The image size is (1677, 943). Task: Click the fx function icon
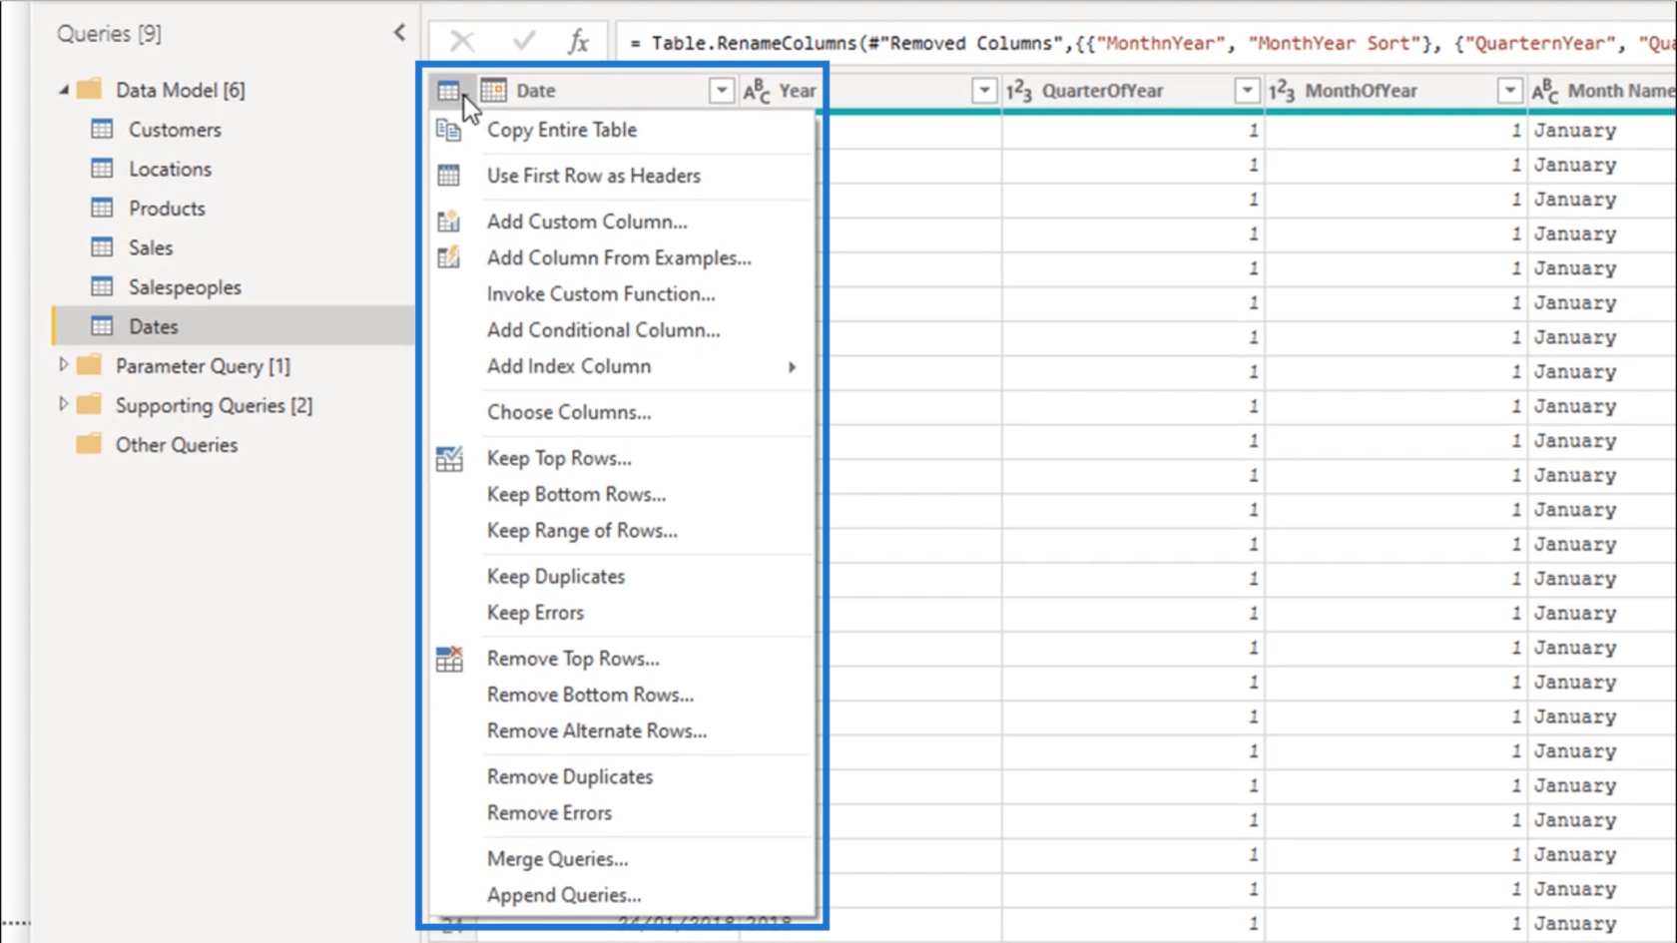pyautogui.click(x=578, y=41)
